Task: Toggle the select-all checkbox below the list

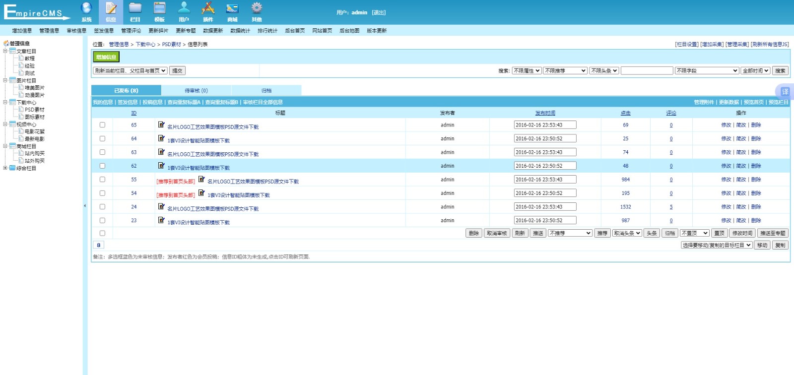Action: point(102,233)
